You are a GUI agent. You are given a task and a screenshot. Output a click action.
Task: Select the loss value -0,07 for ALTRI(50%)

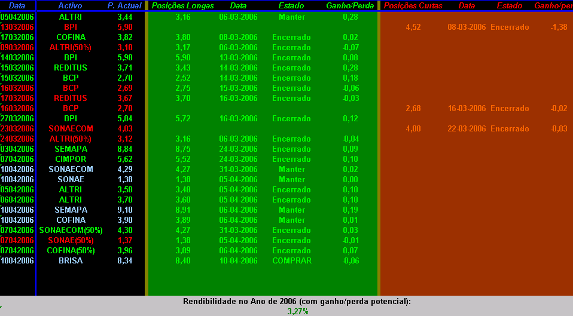[x=350, y=47]
